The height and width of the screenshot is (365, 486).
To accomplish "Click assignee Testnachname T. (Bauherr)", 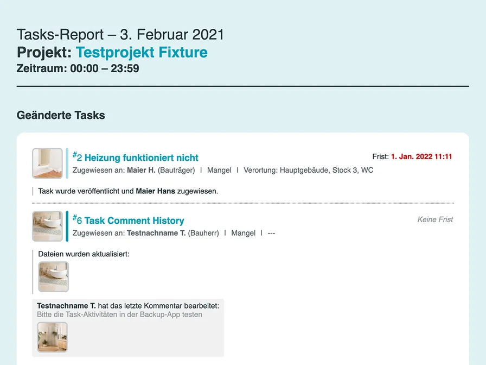I will coord(173,233).
